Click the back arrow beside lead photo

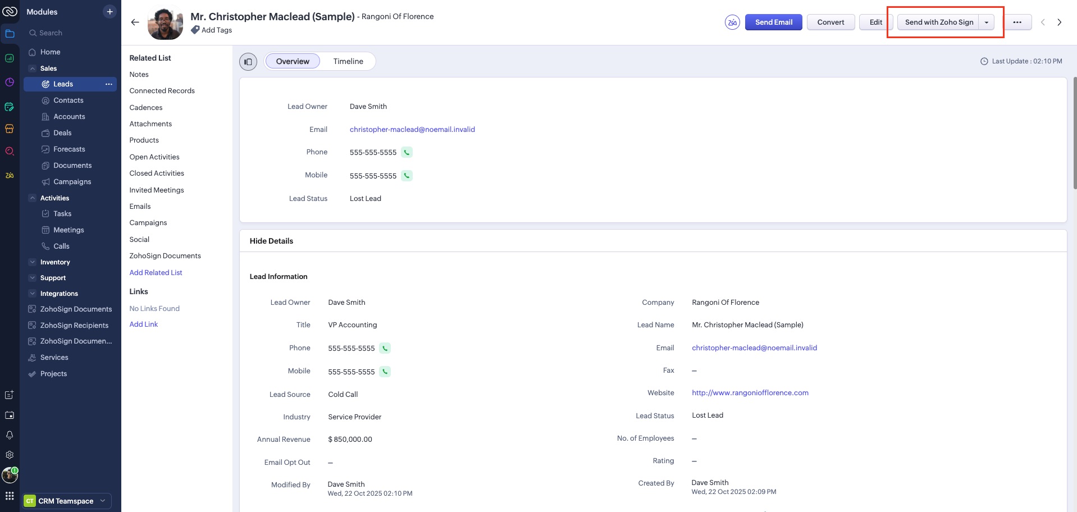point(135,22)
